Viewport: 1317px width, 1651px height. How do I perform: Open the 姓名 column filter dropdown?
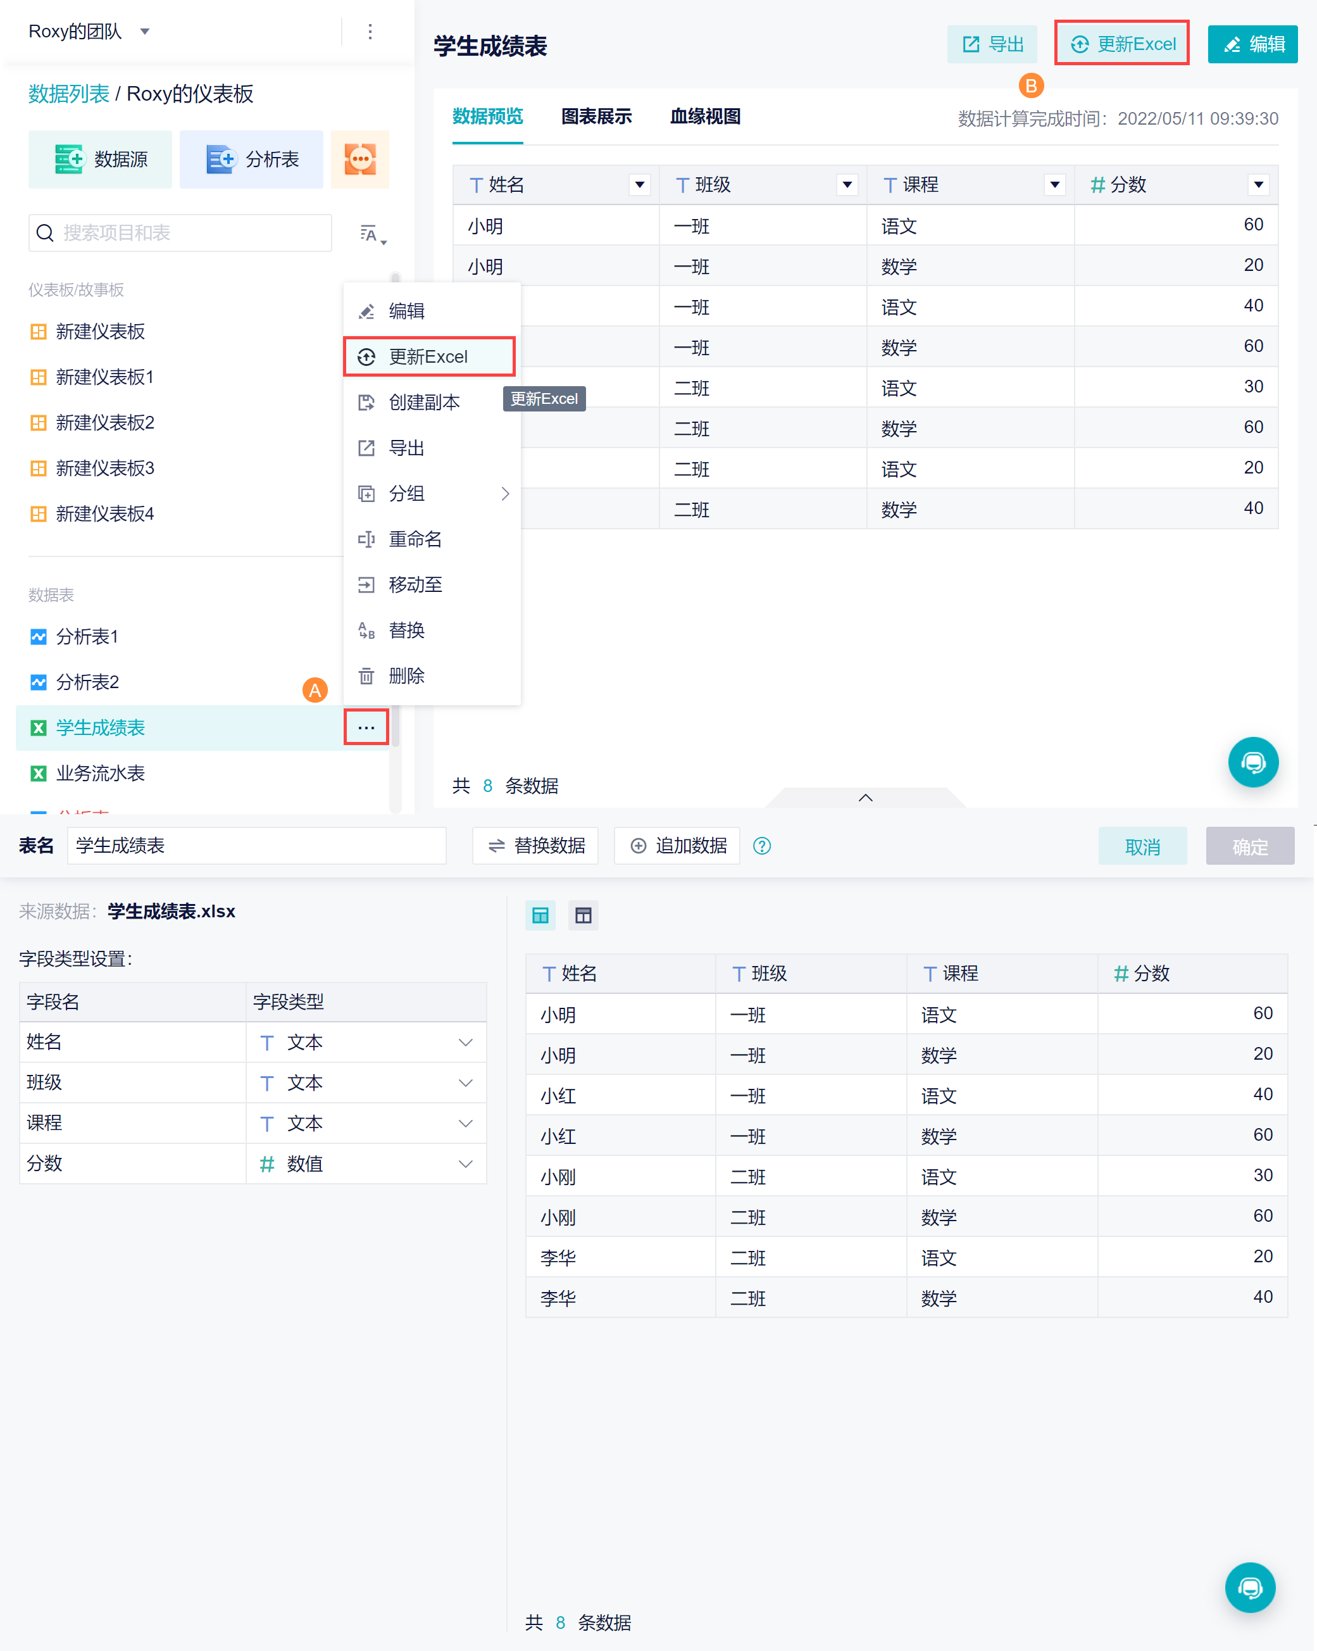(x=639, y=185)
